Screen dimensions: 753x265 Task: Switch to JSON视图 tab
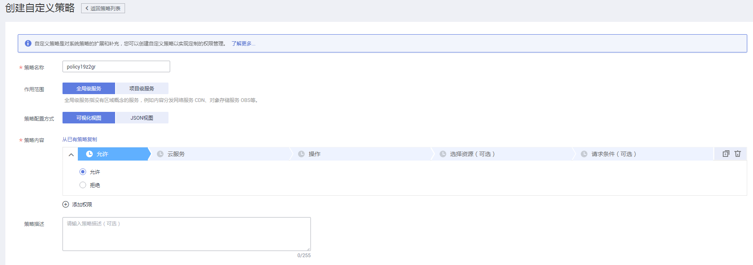tap(142, 118)
